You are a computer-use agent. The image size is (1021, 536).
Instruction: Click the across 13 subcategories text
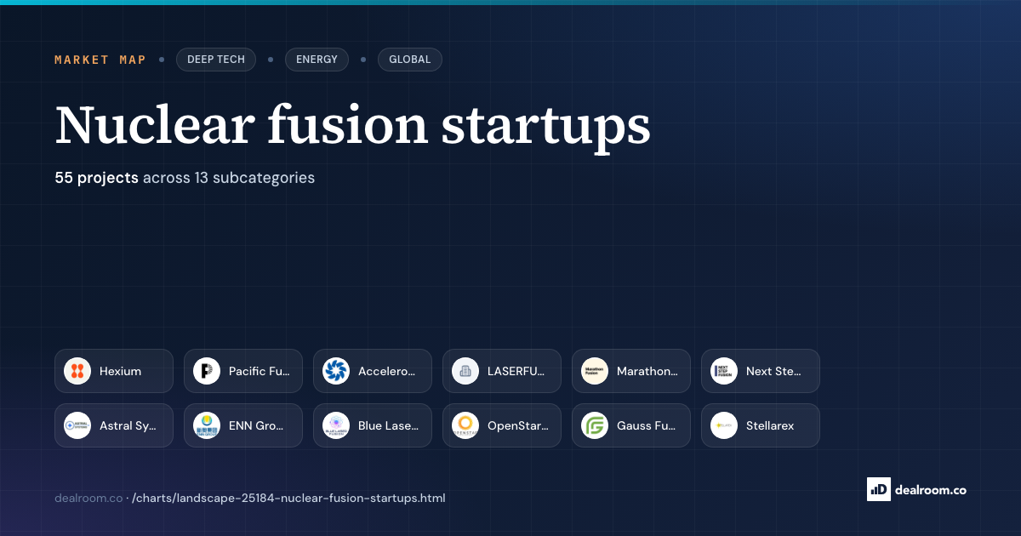tap(229, 178)
